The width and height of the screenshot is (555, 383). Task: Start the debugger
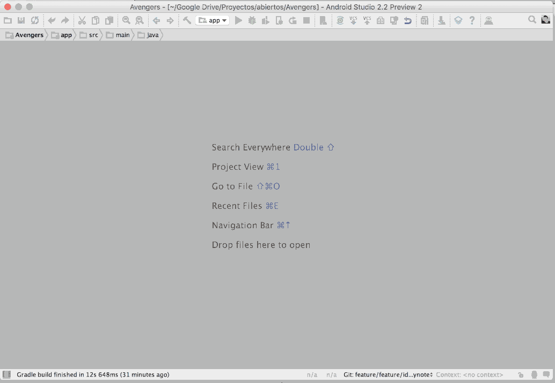[x=251, y=20]
